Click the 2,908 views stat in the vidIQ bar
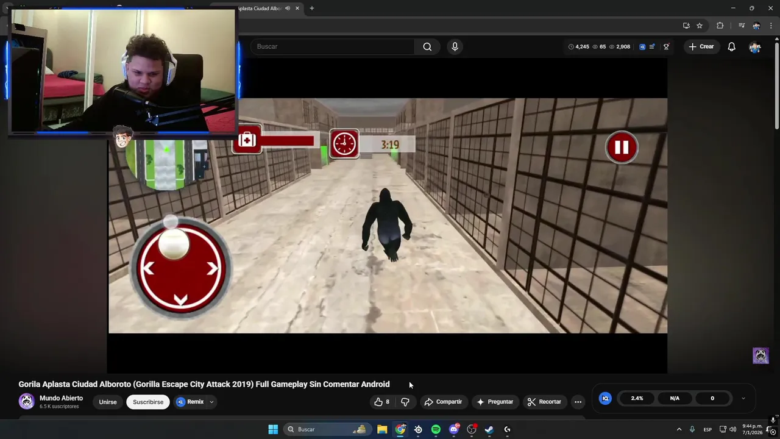Screen dimensions: 780x439 [x=619, y=46]
